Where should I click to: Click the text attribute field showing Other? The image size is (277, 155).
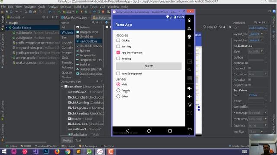pyautogui.click(x=256, y=95)
